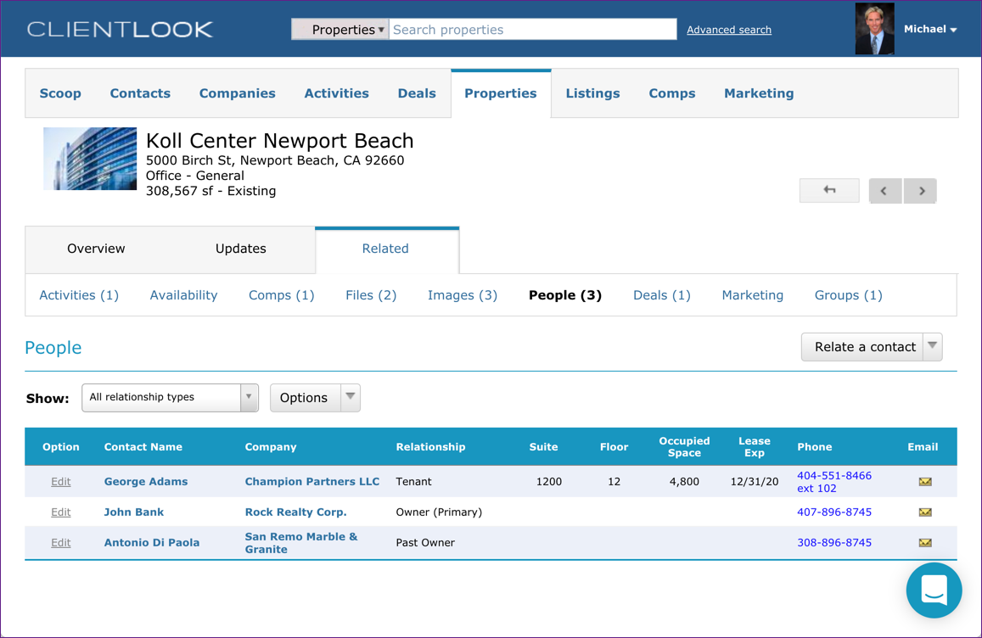Go to the Marketing main tab
Screen dimensions: 982x638
point(759,93)
